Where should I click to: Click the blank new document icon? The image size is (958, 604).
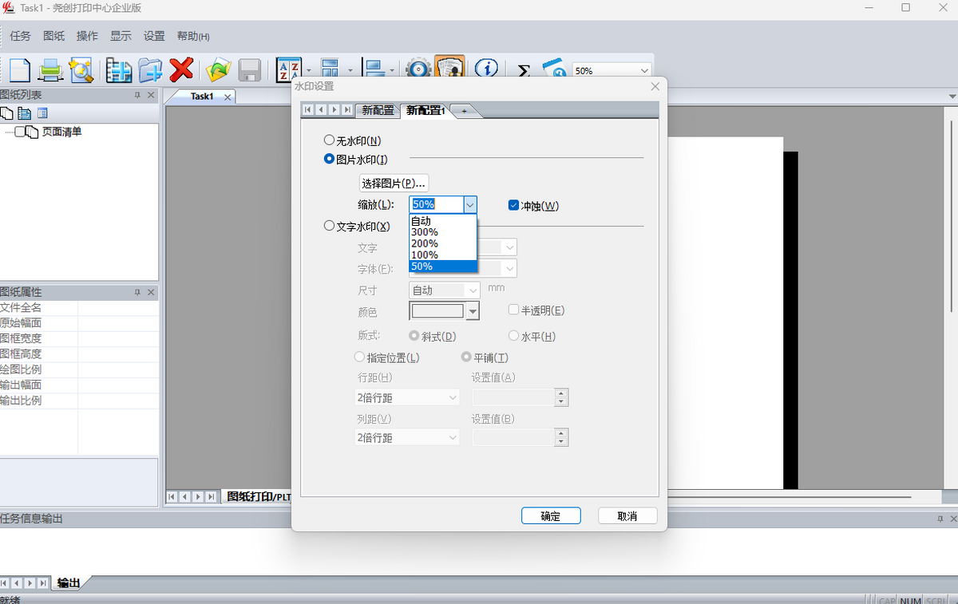click(19, 69)
